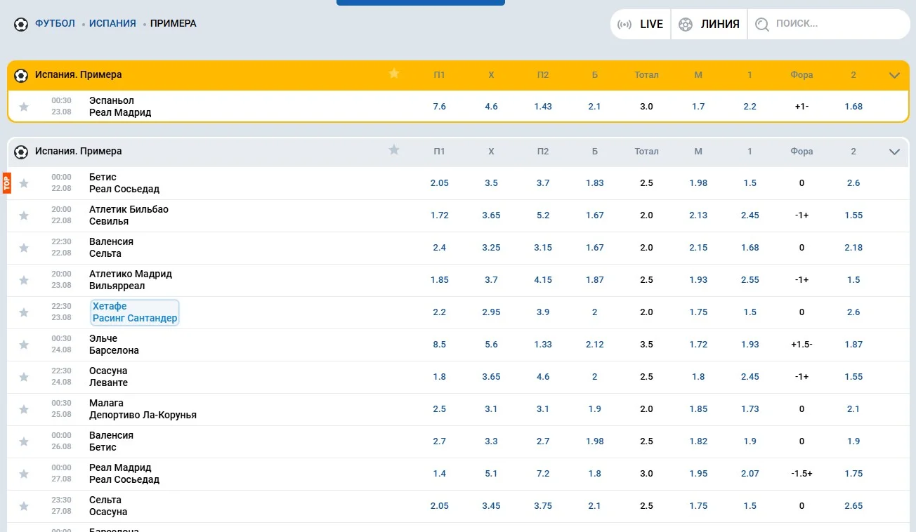Collapse the grey Испания. Примера section chevron
The image size is (916, 532).
894,152
